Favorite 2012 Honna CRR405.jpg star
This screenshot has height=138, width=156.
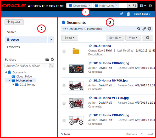click(x=90, y=115)
